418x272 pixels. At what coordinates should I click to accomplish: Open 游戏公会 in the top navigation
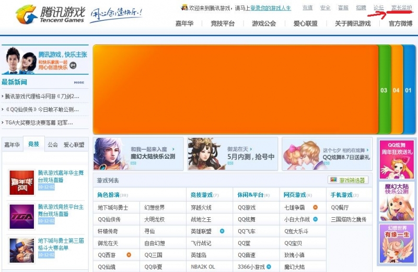click(x=264, y=23)
